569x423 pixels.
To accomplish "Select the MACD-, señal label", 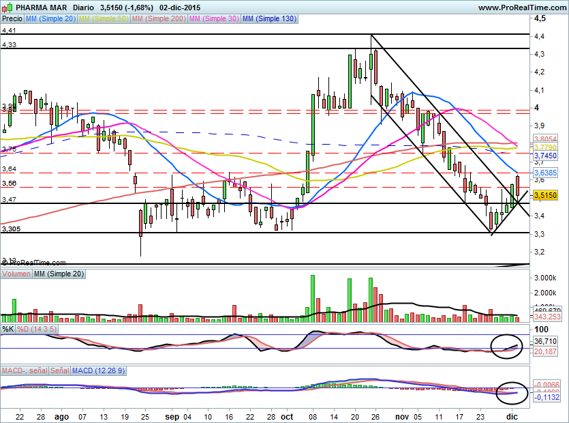I will [25, 370].
